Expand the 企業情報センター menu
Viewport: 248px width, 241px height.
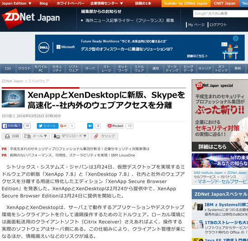point(106,3)
